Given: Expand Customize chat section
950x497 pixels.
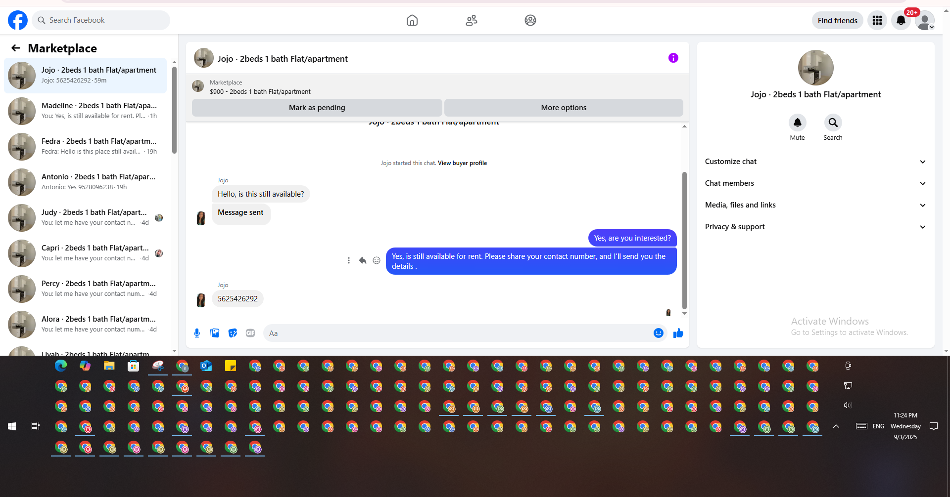Looking at the screenshot, I should click(815, 162).
